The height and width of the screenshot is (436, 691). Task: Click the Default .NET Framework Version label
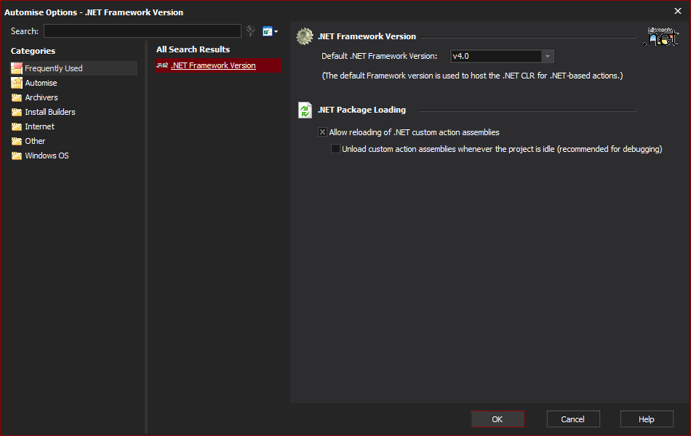click(380, 56)
